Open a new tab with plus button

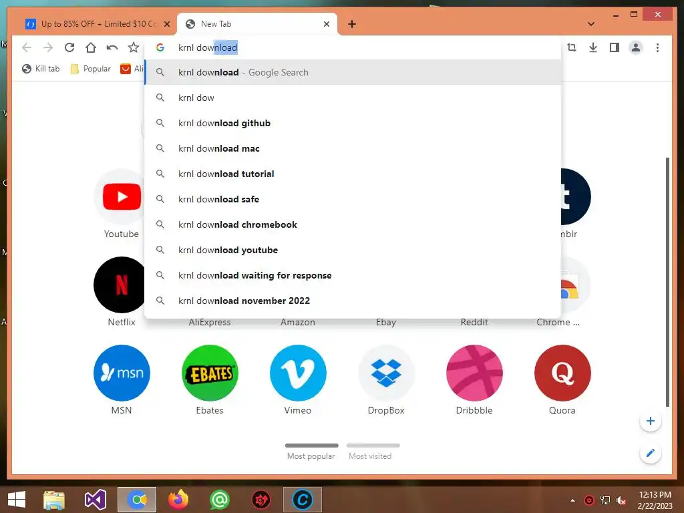click(352, 24)
